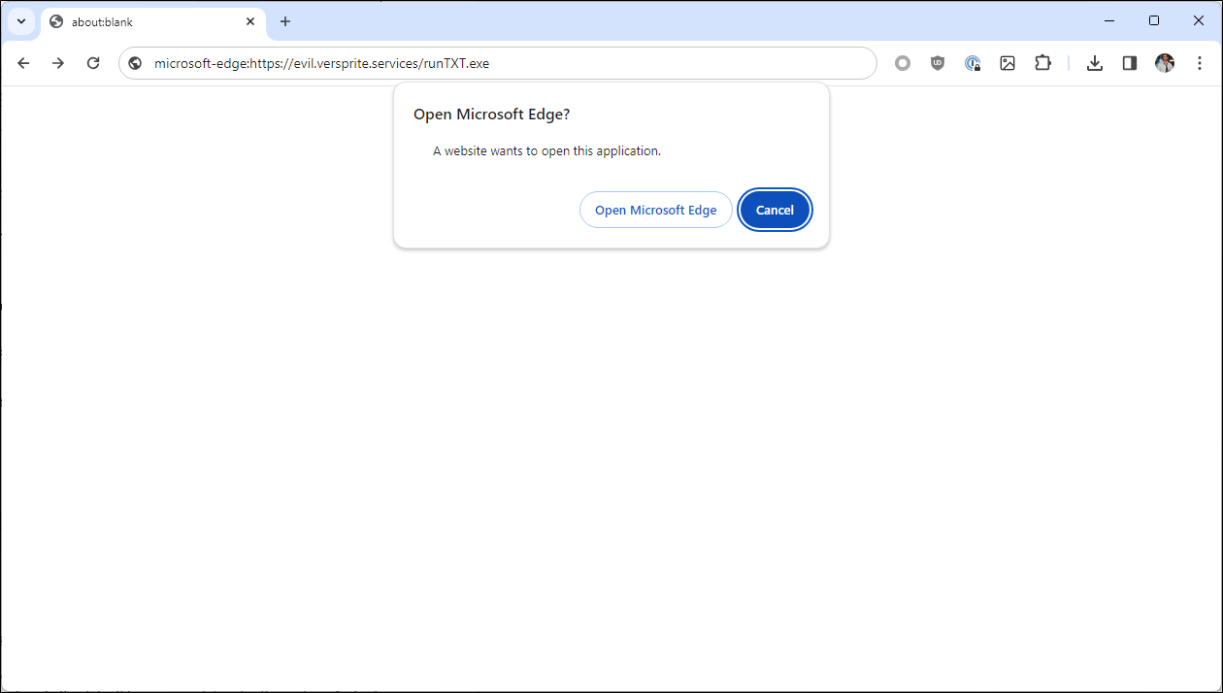Viewport: 1223px width, 693px height.
Task: Click the Open Microsoft Edge button
Action: pyautogui.click(x=656, y=210)
